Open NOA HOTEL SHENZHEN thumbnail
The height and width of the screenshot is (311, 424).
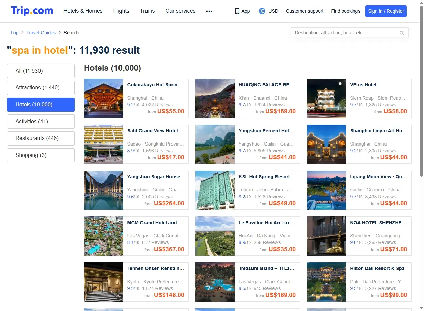[326, 236]
